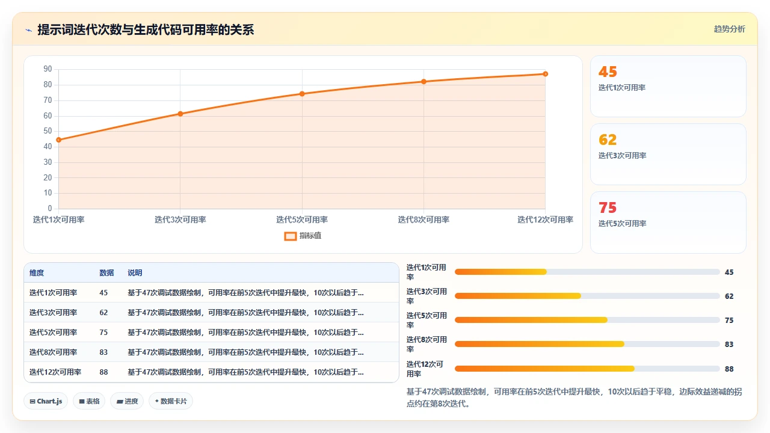Screen dimensions: 770x433
Task: Click chart data point for 迭代12次可用率
Action: pos(545,74)
